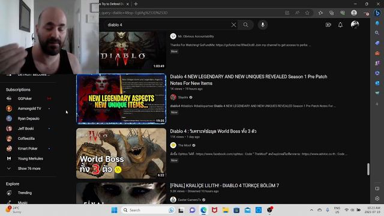
Task: Open Edge Settings and more menu
Action: coord(366,13)
